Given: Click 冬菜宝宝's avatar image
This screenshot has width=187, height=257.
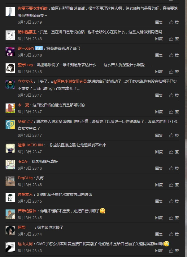Looking at the screenshot, I should 10,125.
